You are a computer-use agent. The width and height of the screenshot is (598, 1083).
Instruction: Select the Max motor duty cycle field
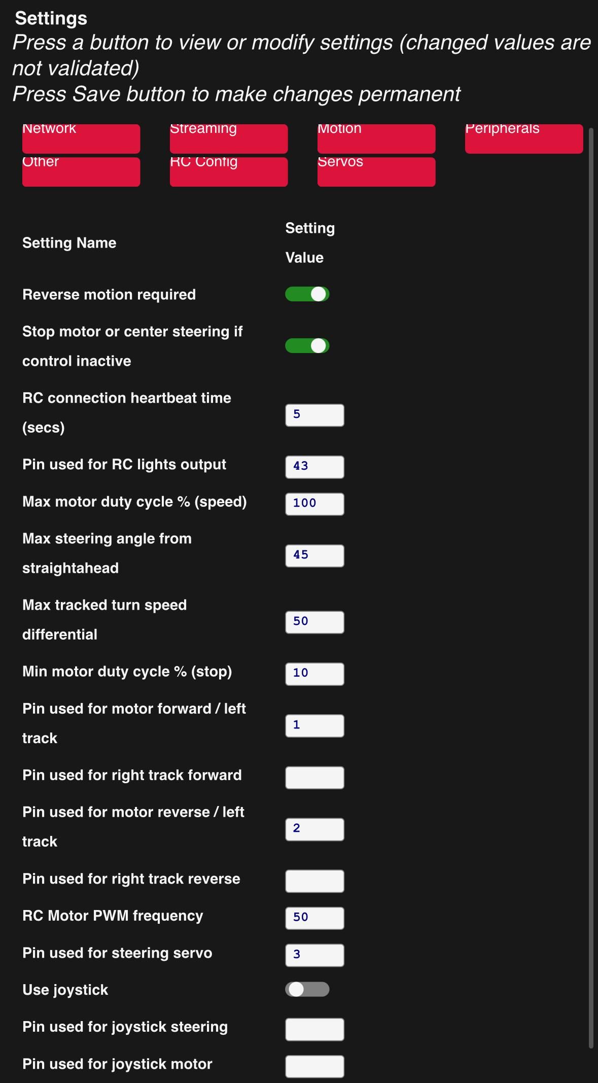coord(314,504)
